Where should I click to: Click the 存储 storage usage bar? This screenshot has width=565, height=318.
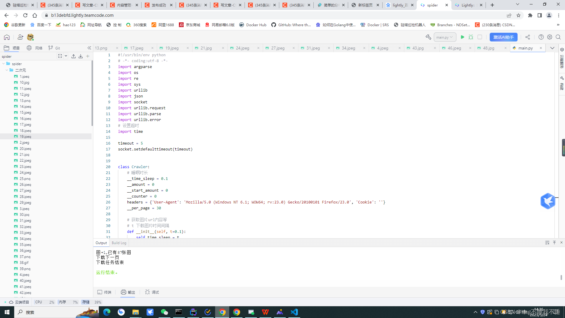(x=92, y=302)
